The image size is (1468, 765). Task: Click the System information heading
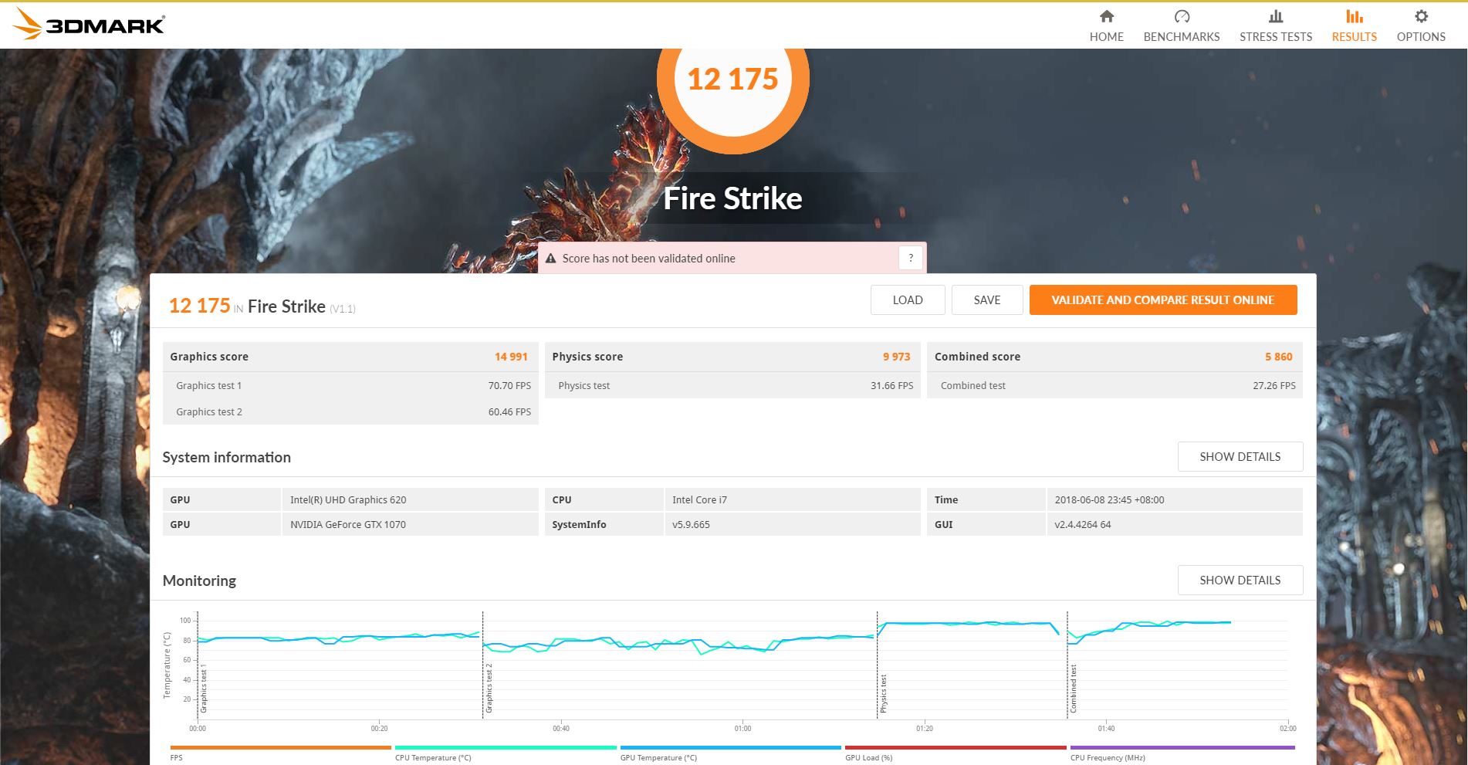pyautogui.click(x=226, y=457)
